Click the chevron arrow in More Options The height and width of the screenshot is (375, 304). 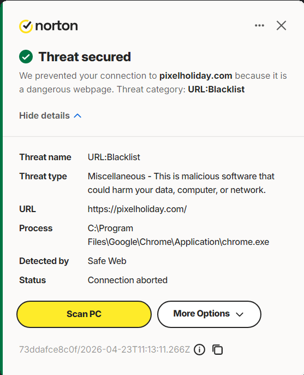pyautogui.click(x=240, y=314)
